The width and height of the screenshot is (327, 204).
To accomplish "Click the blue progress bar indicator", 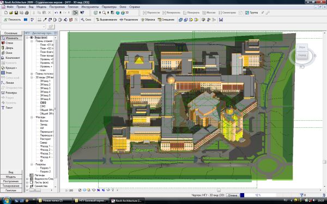I will click(242, 195).
